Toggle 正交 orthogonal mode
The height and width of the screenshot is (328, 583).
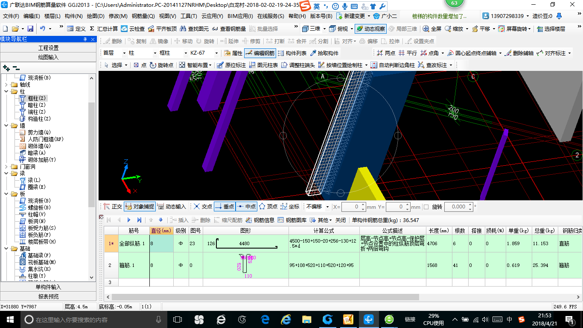113,206
